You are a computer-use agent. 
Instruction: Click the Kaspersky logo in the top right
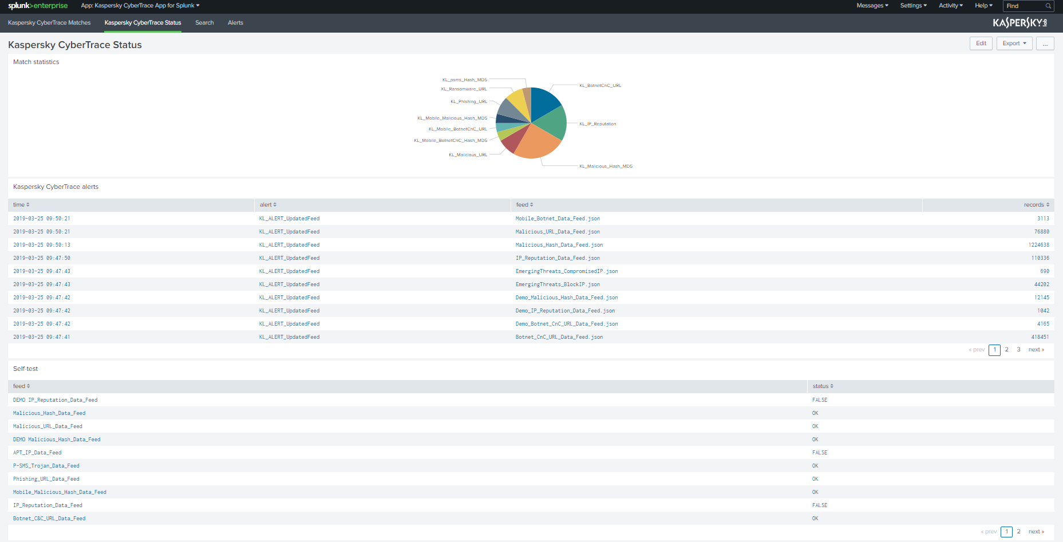1020,22
